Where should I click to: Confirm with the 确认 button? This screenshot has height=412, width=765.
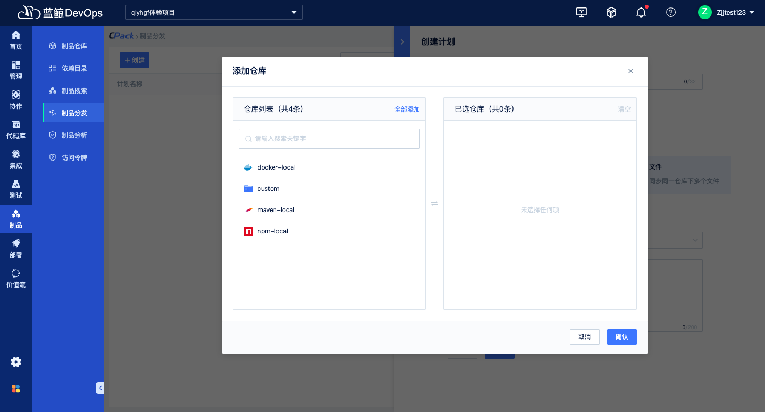click(622, 337)
